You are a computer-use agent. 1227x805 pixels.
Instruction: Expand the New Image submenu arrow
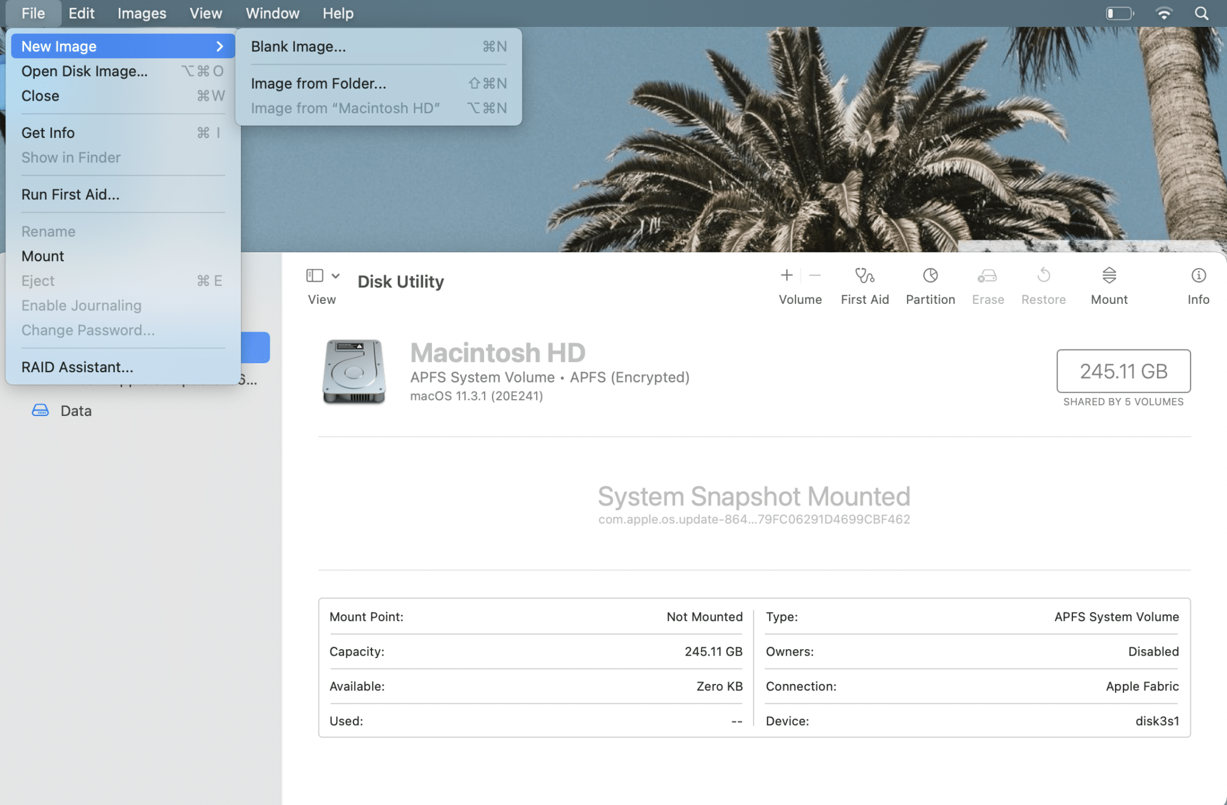click(219, 46)
